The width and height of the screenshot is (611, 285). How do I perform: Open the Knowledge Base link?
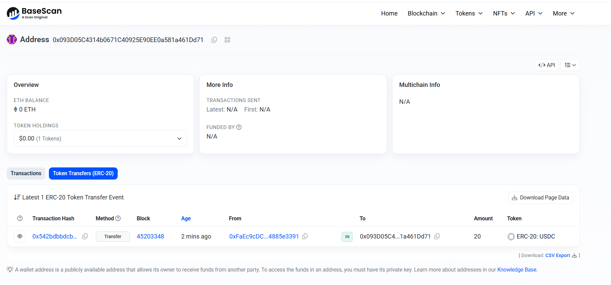pos(517,270)
